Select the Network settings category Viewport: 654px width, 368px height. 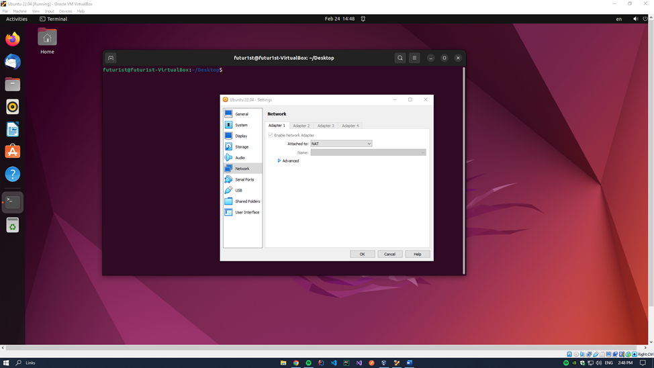(242, 168)
